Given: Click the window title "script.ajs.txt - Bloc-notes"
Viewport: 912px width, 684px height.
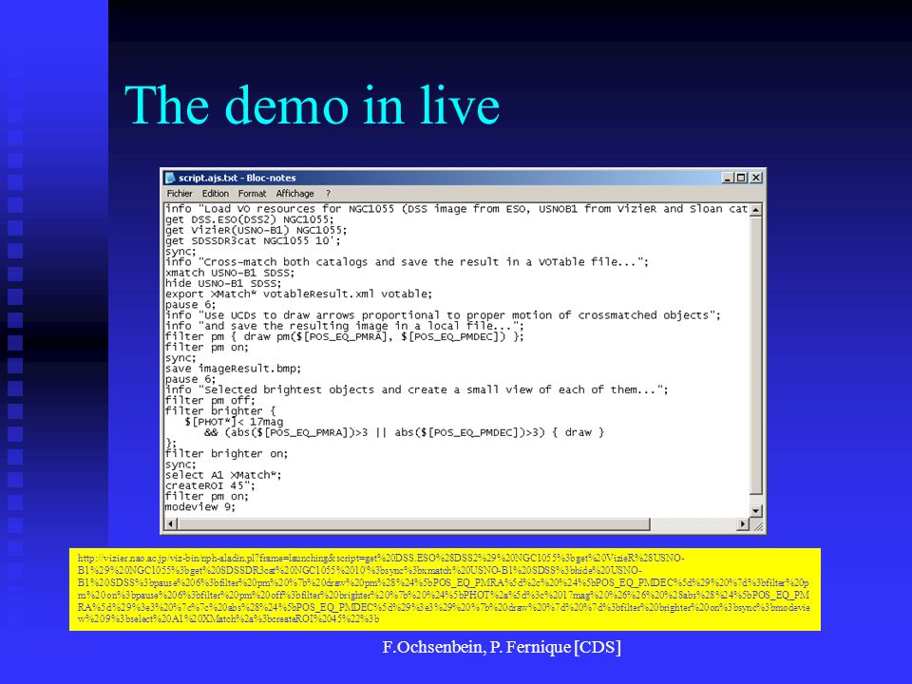Looking at the screenshot, I should click(x=237, y=178).
